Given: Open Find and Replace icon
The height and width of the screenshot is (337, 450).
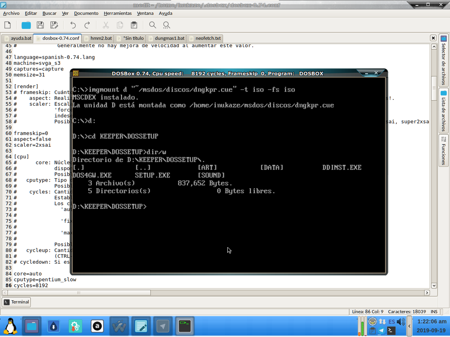Looking at the screenshot, I should click(167, 25).
